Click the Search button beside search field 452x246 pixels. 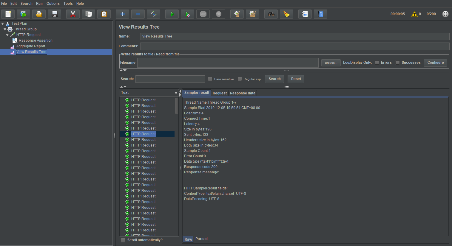[274, 79]
